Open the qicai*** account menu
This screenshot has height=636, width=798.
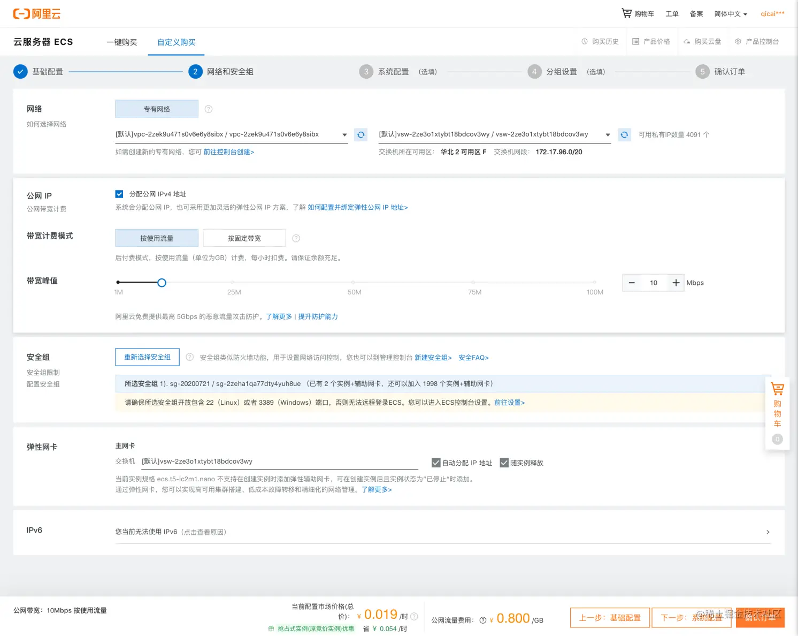coord(772,14)
